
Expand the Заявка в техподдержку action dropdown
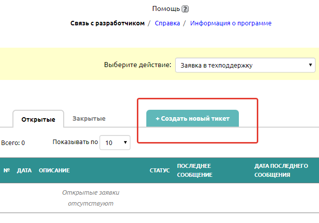[x=245, y=65]
